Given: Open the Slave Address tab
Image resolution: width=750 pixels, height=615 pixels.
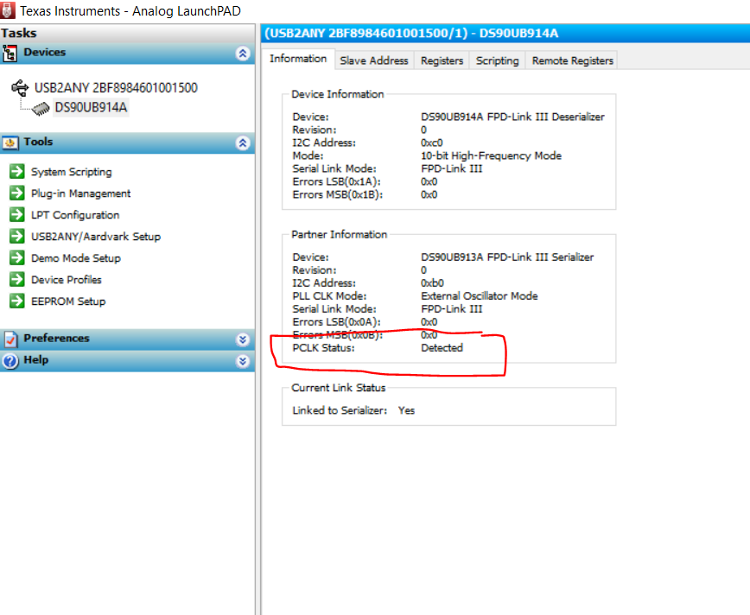Looking at the screenshot, I should pyautogui.click(x=374, y=60).
